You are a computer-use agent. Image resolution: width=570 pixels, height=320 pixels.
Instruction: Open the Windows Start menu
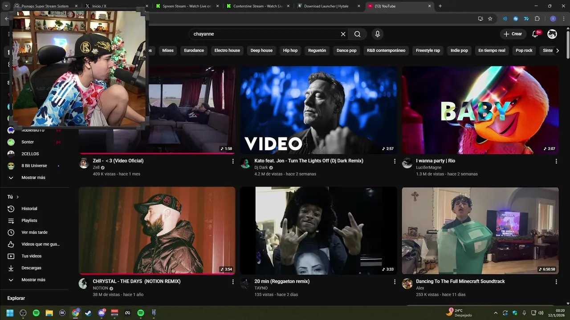point(10,313)
